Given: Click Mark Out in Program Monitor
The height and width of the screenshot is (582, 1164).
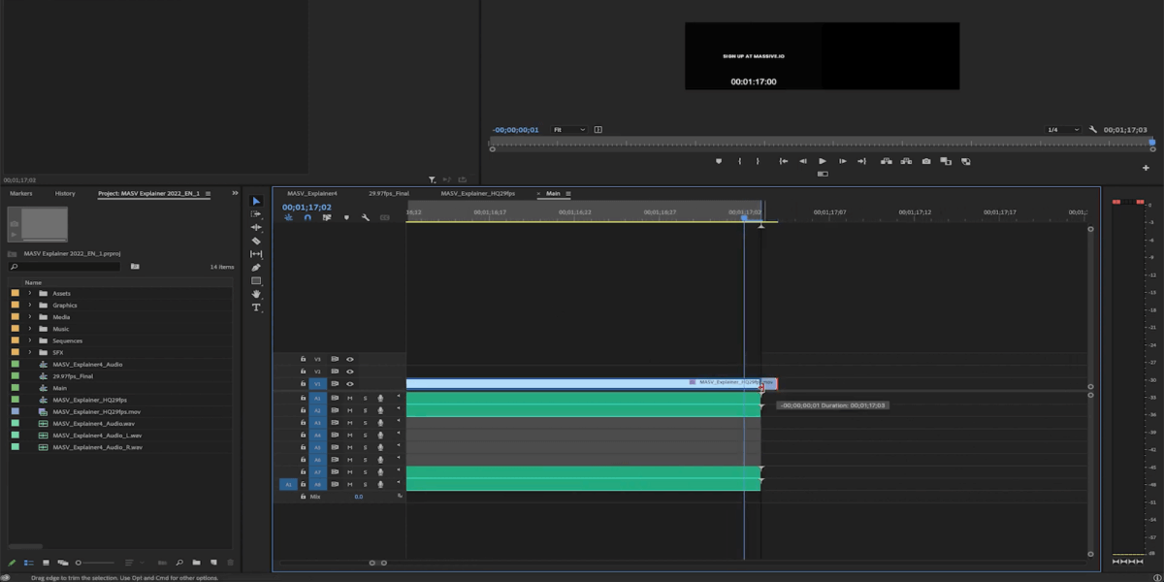Looking at the screenshot, I should pos(758,161).
